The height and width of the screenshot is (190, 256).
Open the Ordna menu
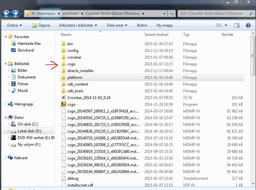[14, 25]
